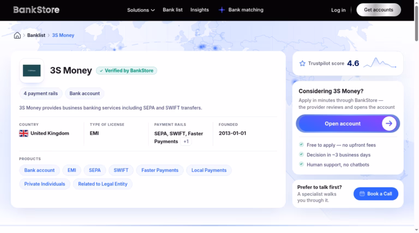Click the founded date 2013-01-01

(232, 133)
